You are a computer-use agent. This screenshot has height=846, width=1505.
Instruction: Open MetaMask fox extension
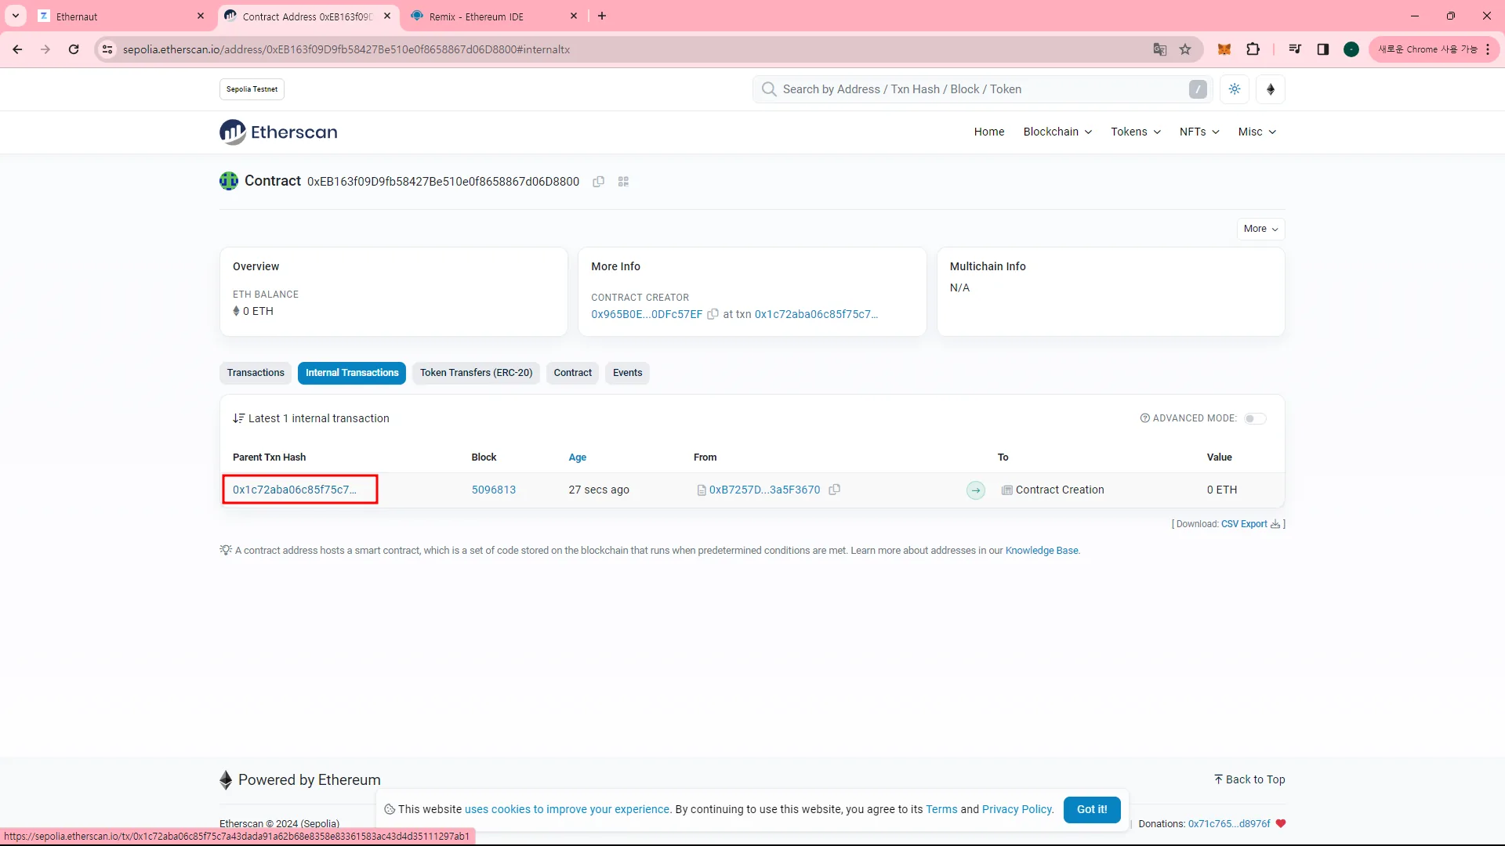point(1224,49)
